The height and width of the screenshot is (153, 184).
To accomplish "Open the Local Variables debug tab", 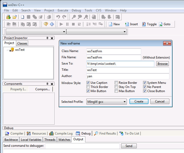I will (x=31, y=140).
